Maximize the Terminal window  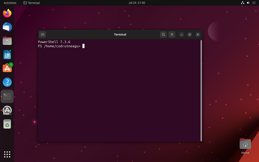pyautogui.click(x=189, y=35)
